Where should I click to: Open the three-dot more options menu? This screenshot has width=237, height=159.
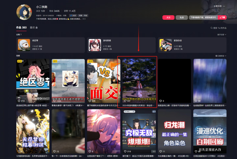pyautogui.click(x=224, y=6)
